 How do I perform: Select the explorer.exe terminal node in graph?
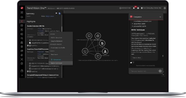[89, 36]
